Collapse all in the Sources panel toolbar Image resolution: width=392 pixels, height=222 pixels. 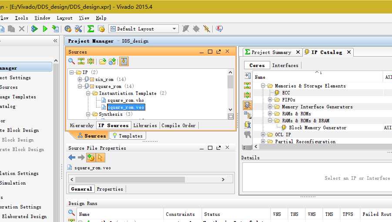click(81, 61)
